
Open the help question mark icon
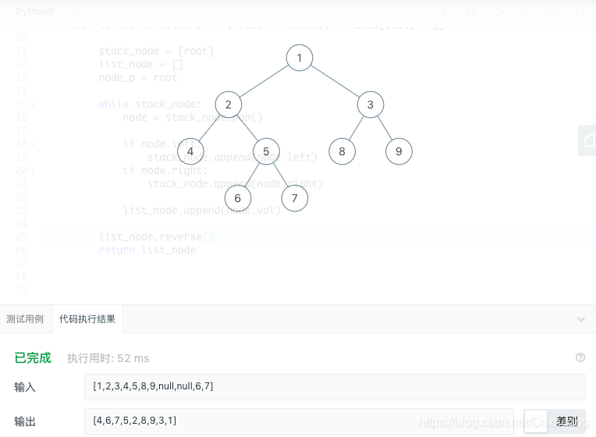click(x=580, y=357)
